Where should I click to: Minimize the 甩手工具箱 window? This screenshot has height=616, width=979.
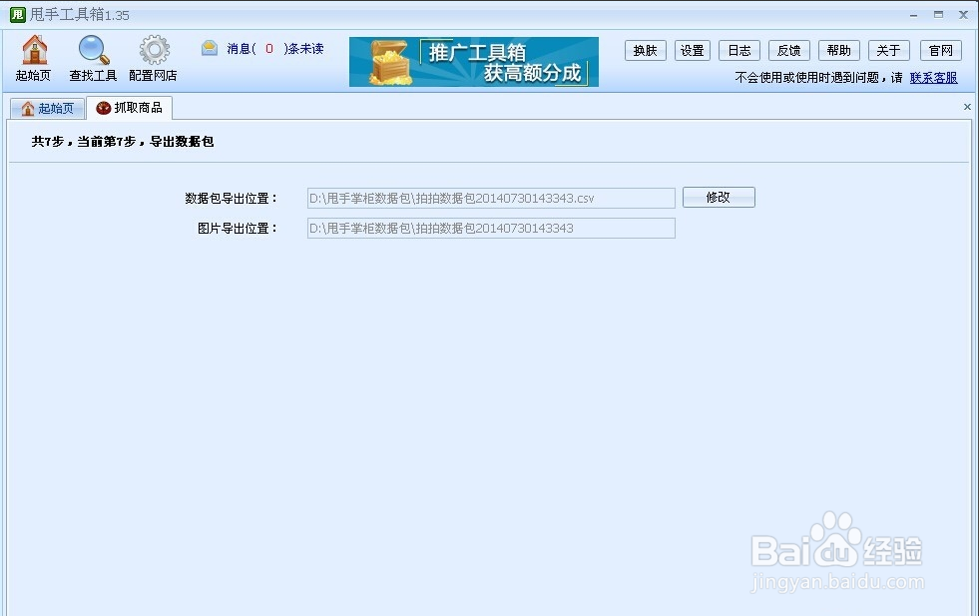(x=913, y=15)
